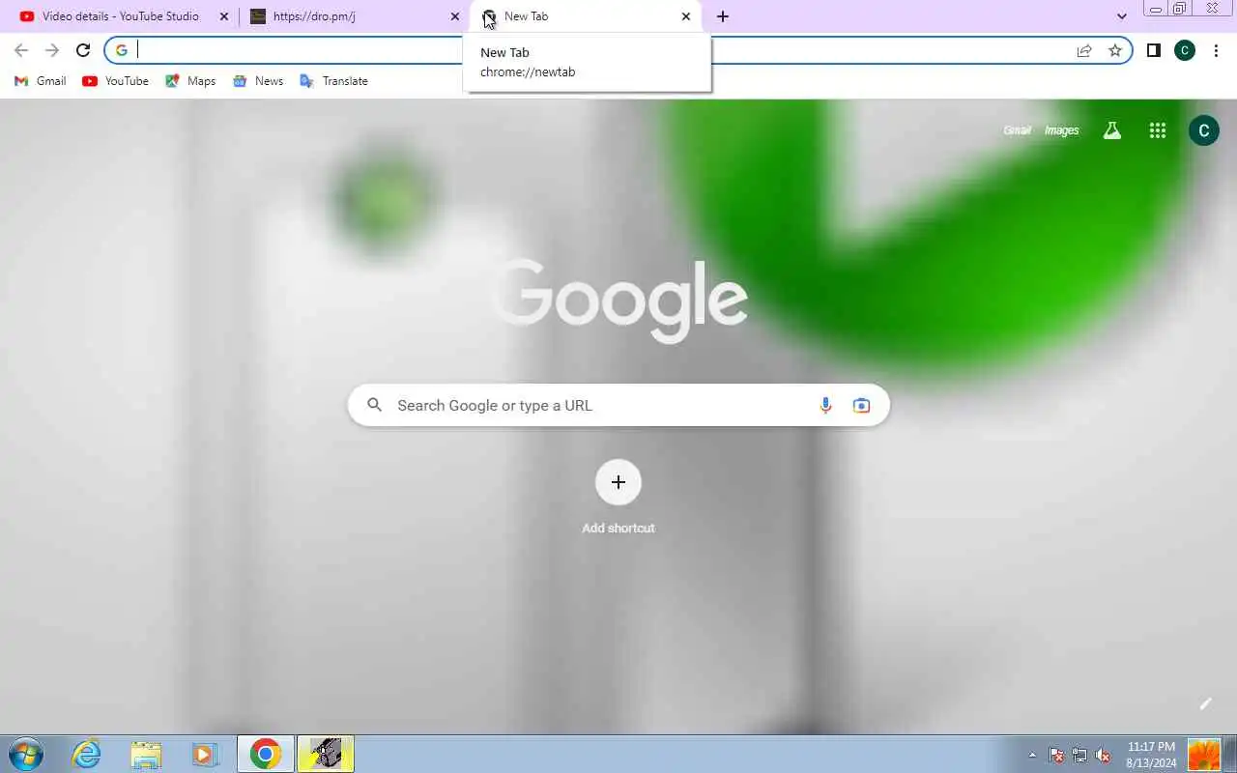Viewport: 1237px width, 773px height.
Task: Close the YouTube Studio tab
Action: click(x=224, y=16)
